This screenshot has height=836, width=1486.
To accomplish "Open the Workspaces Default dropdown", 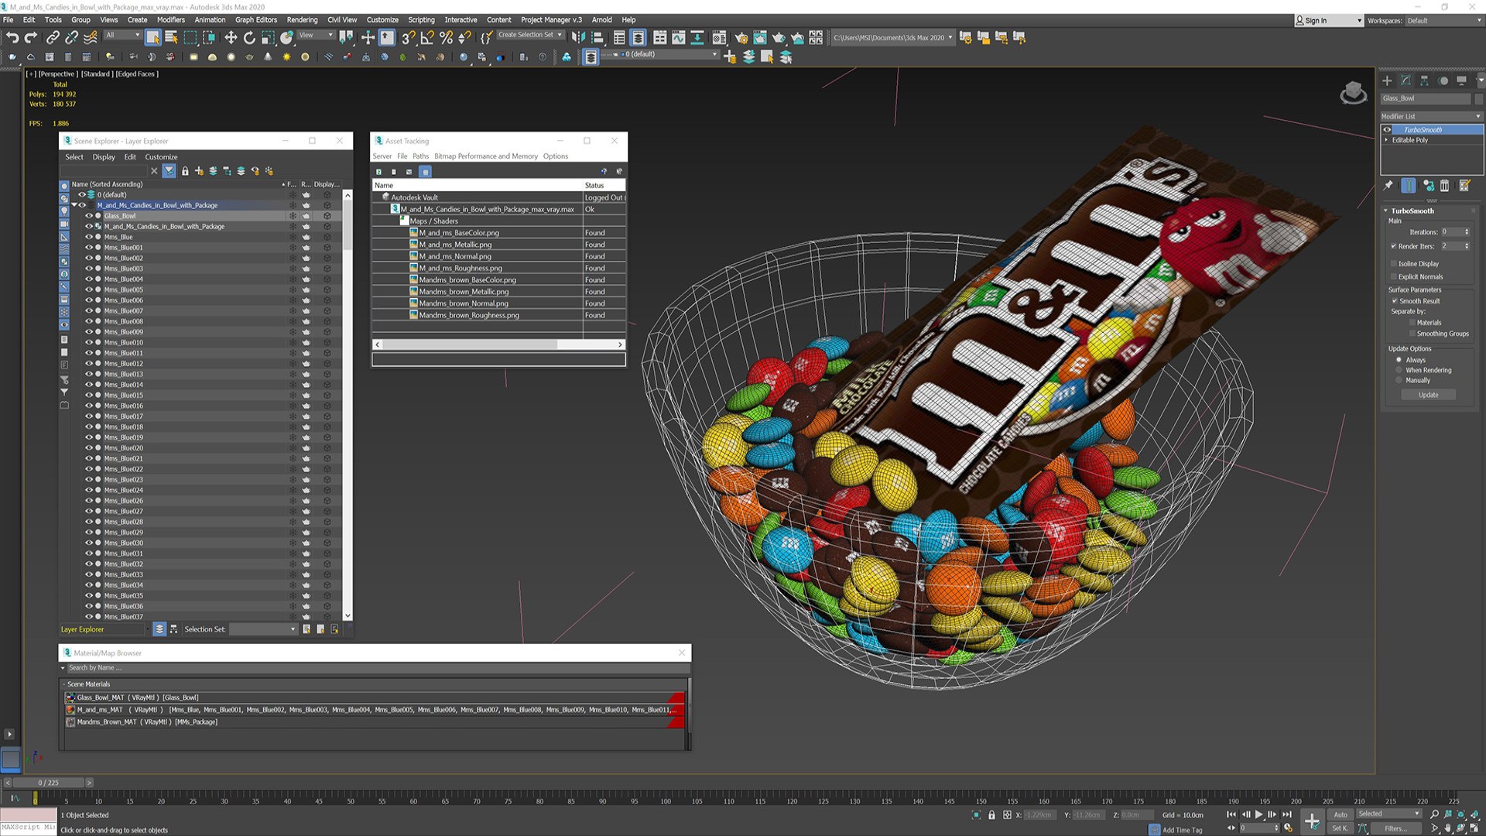I will tap(1444, 21).
